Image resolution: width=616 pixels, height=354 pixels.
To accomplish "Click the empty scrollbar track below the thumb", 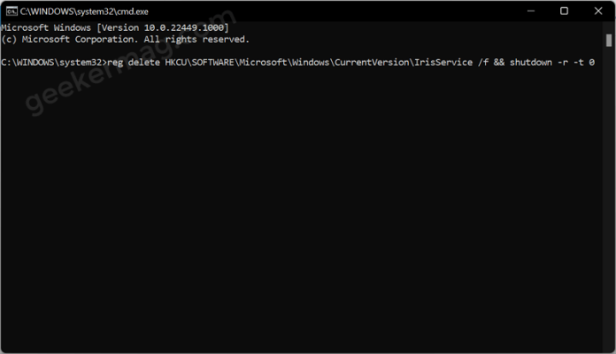I will (609, 196).
